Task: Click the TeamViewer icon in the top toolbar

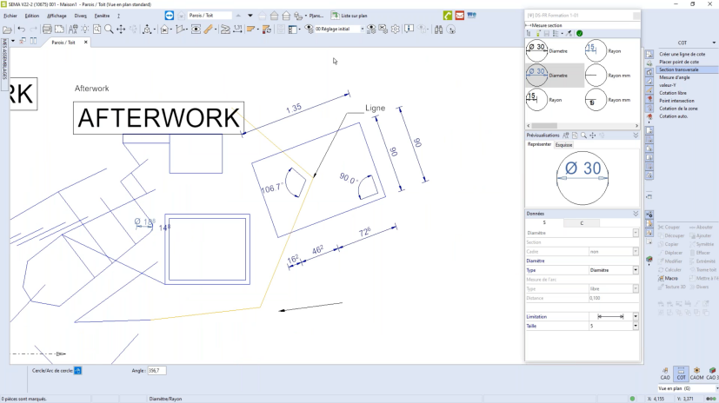Action: pos(169,16)
